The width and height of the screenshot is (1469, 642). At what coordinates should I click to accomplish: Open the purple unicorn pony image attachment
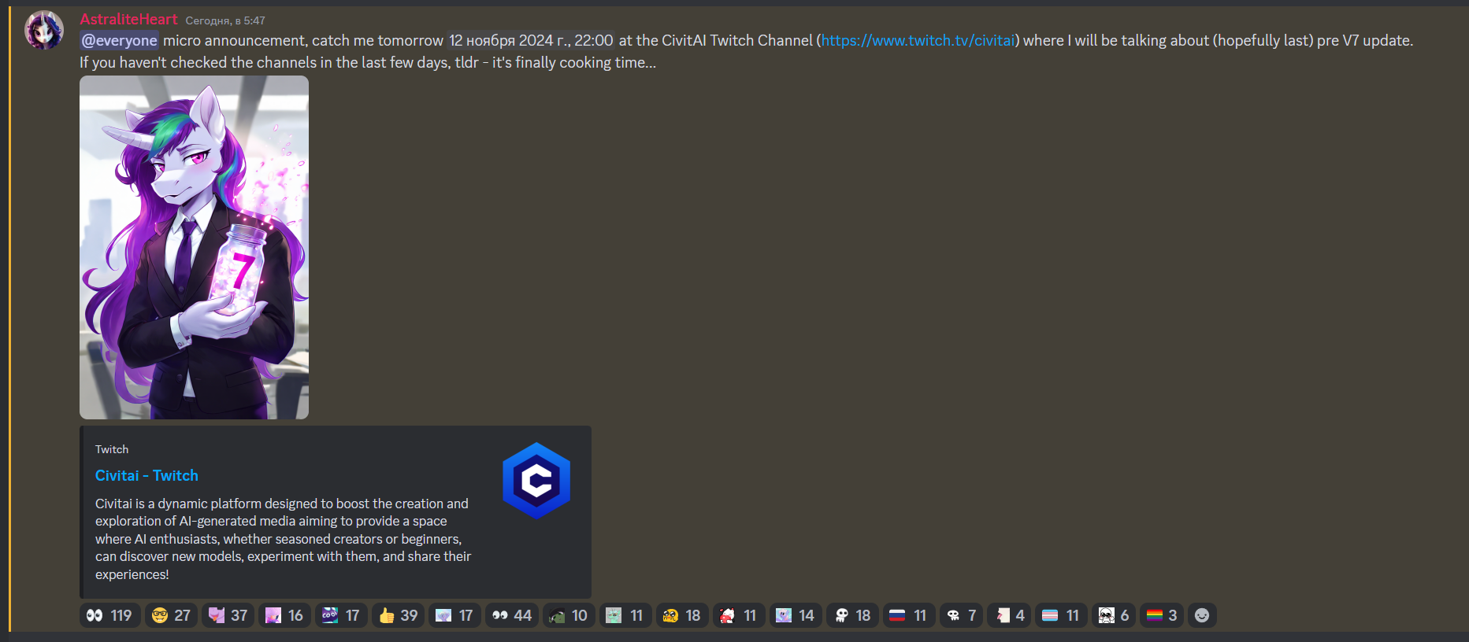pyautogui.click(x=194, y=248)
